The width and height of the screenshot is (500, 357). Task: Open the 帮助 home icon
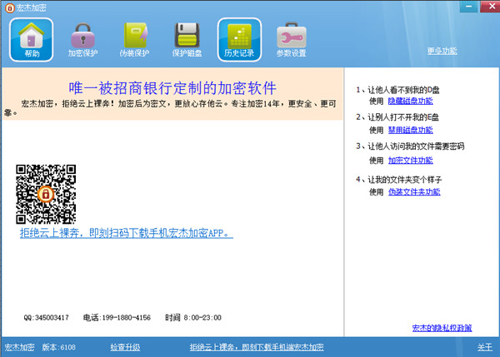pyautogui.click(x=32, y=40)
